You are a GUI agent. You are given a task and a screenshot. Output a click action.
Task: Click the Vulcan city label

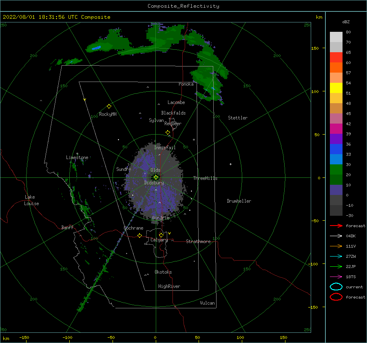click(208, 303)
